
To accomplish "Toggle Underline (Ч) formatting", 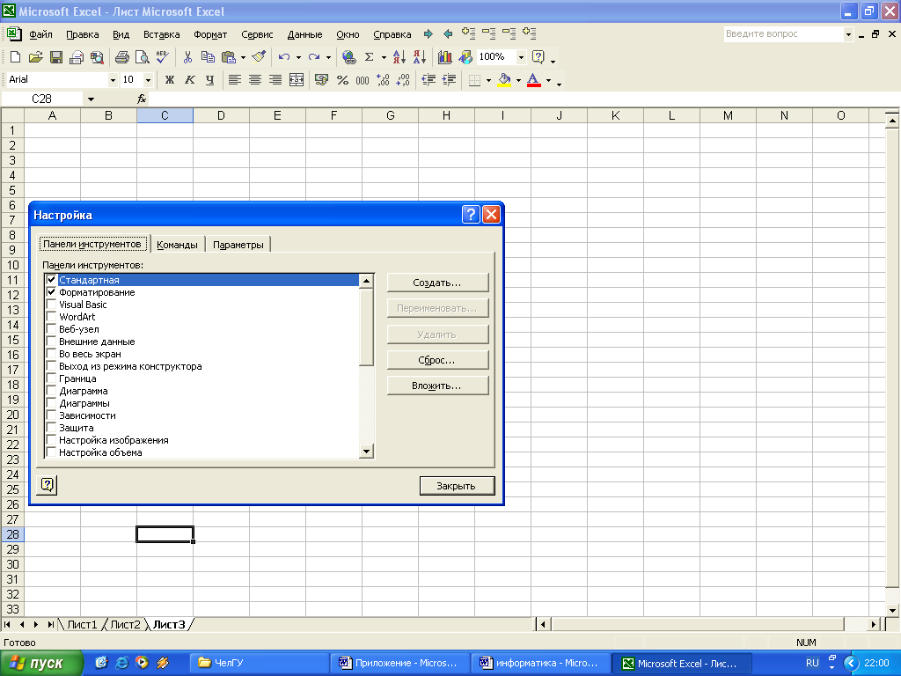I will pyautogui.click(x=209, y=80).
